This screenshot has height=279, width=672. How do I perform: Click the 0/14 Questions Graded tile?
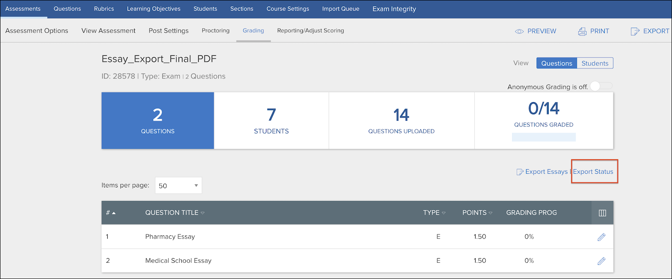tap(544, 121)
